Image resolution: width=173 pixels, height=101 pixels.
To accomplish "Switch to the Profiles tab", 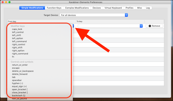I will (129, 8).
